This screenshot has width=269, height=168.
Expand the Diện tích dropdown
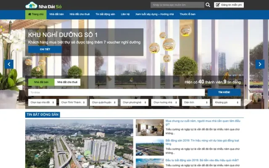click(x=196, y=102)
